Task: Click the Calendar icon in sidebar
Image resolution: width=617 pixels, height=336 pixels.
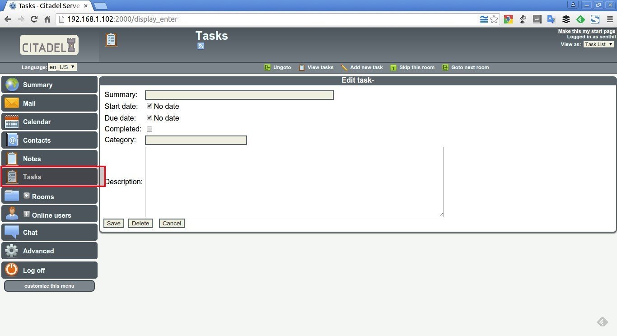Action: 12,121
